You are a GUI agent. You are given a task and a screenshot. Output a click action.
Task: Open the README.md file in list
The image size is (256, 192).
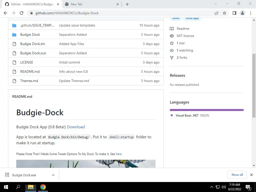30,71
